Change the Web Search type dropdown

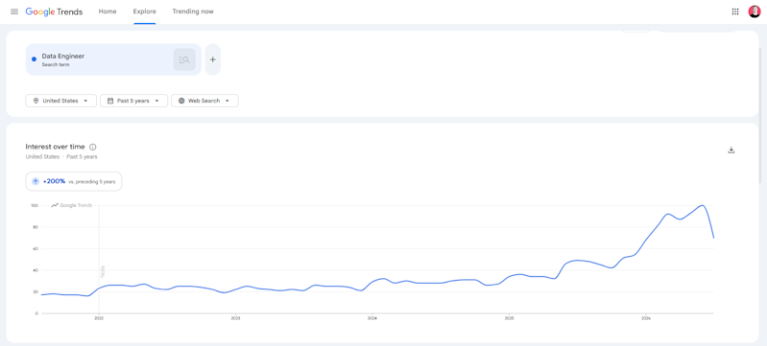coord(204,101)
